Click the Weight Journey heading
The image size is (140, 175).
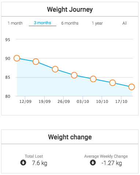coord(70,10)
